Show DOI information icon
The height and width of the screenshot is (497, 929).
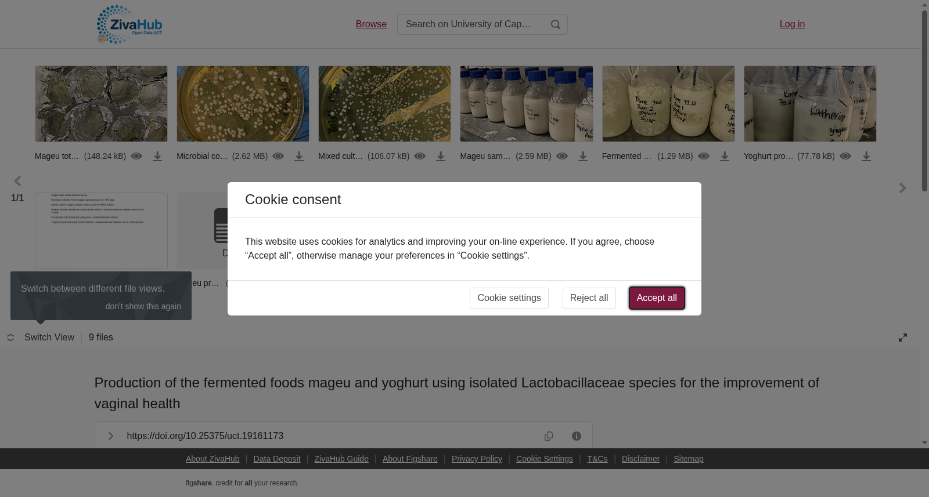click(x=577, y=436)
